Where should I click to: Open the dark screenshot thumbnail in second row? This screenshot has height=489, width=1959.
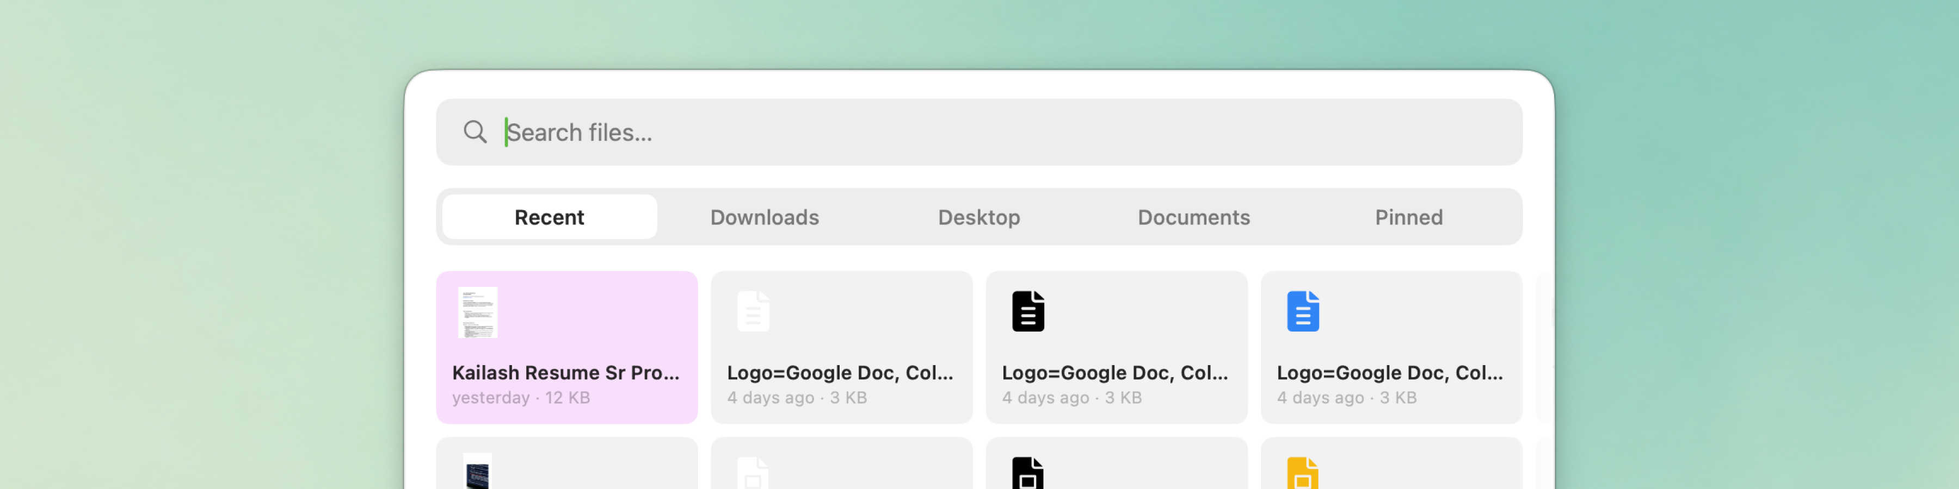[x=478, y=472]
